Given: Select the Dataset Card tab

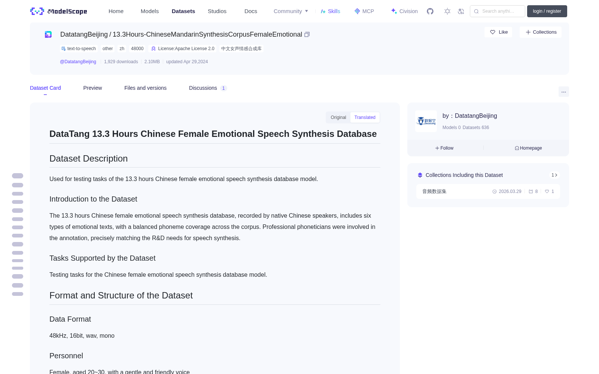Looking at the screenshot, I should (x=45, y=88).
